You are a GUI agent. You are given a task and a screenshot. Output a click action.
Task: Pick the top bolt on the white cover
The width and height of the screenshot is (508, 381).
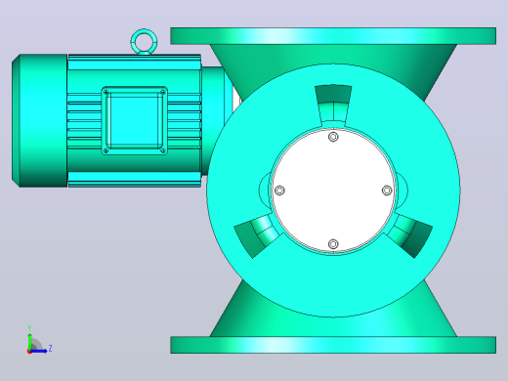[333, 137]
